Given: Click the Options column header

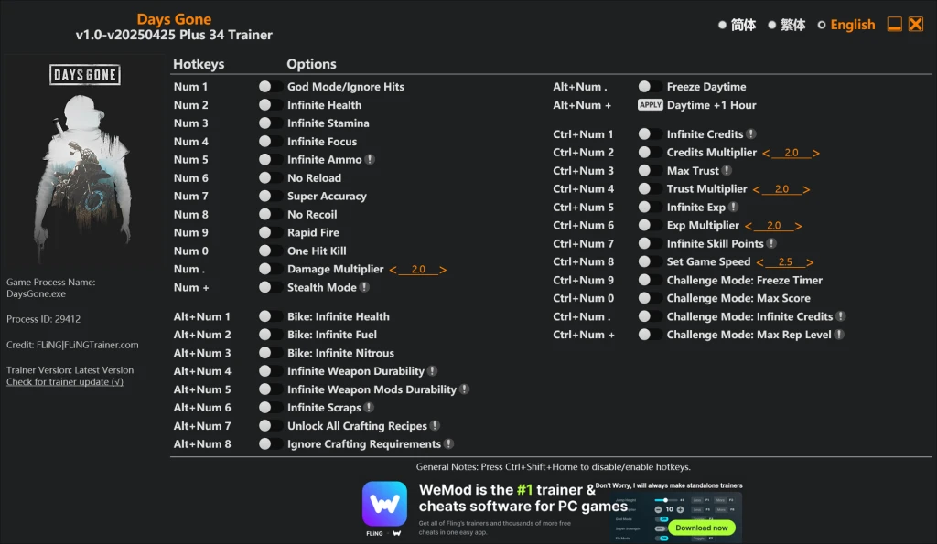Looking at the screenshot, I should click(x=311, y=64).
